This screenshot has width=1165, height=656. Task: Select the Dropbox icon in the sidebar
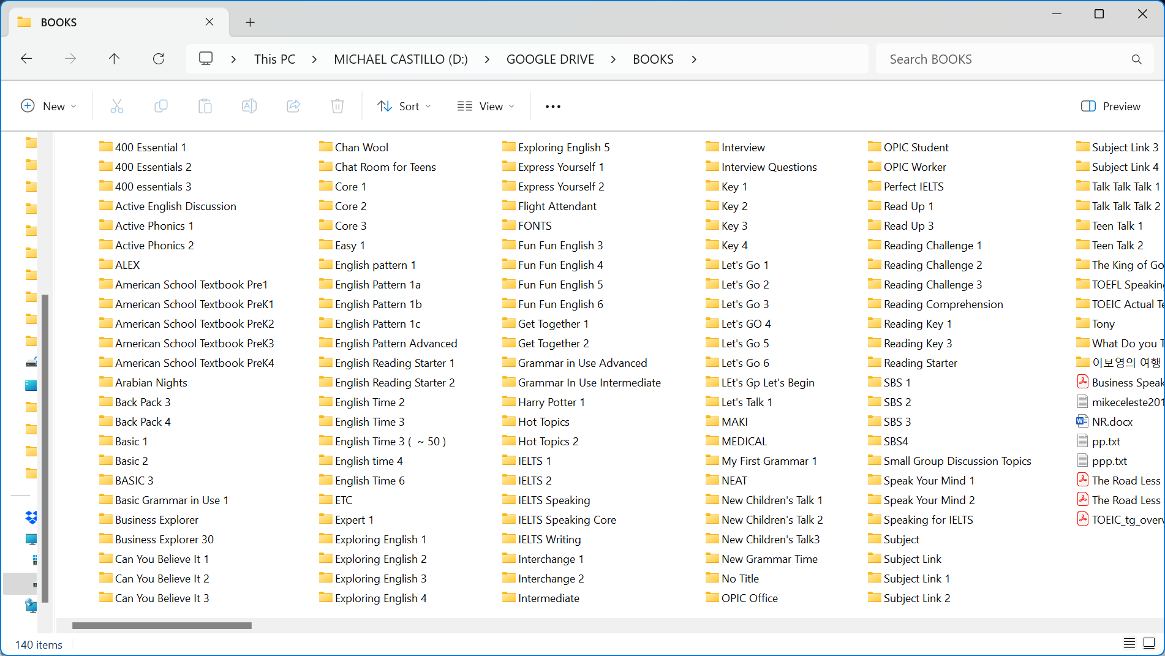point(31,518)
